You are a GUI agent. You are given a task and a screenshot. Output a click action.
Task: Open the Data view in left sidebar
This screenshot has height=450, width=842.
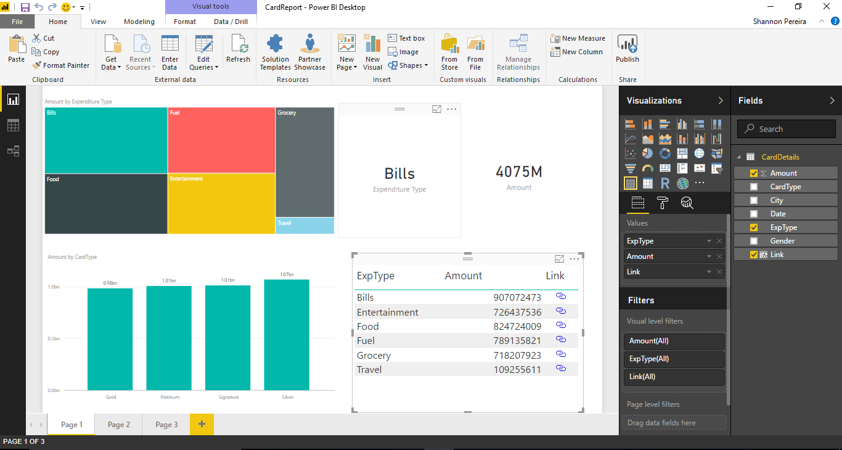pos(13,125)
